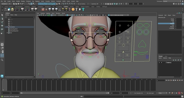The width and height of the screenshot is (184, 98).
Task: Open the Deform menu
Action: click(x=53, y=1)
